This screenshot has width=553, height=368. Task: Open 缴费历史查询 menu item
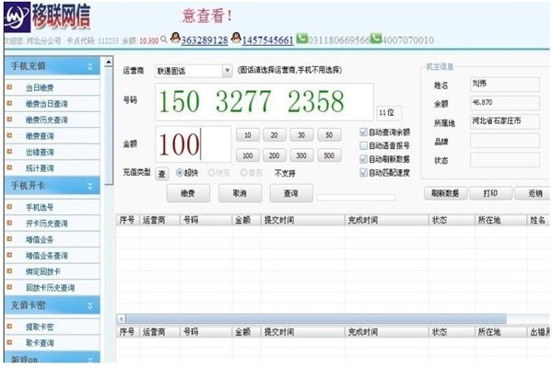pos(47,120)
